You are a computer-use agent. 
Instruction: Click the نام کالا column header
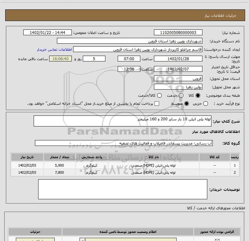point(153,157)
